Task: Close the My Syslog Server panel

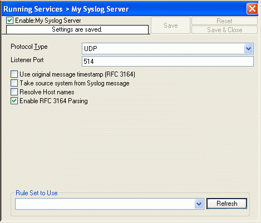Action: (x=252, y=9)
